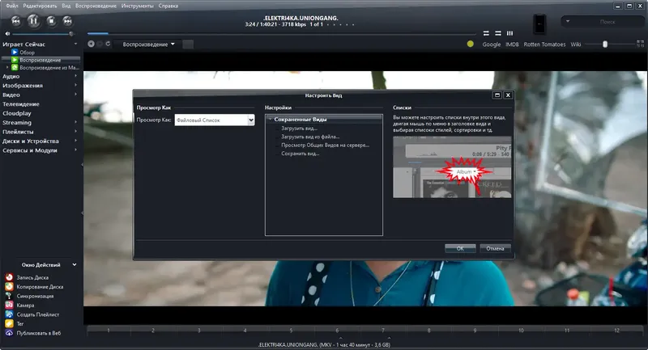Collapse the Окно Действий panel chevron
648x350 pixels.
[75, 264]
